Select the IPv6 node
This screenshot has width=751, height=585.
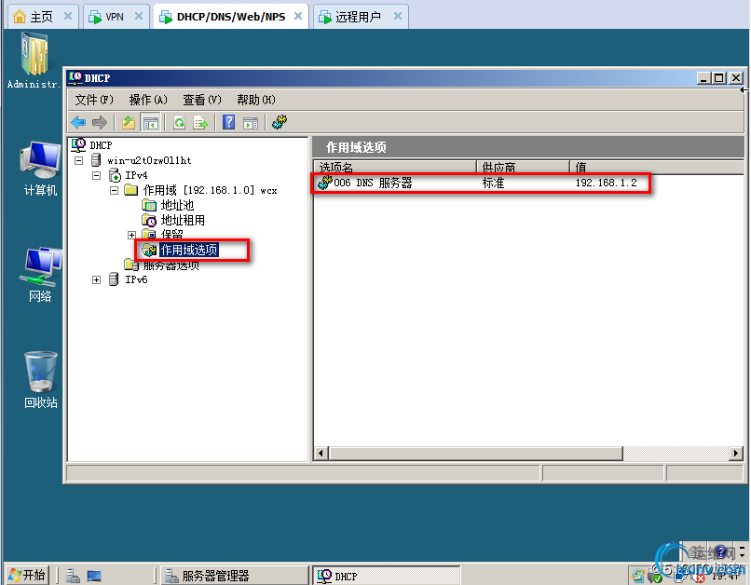(x=136, y=279)
